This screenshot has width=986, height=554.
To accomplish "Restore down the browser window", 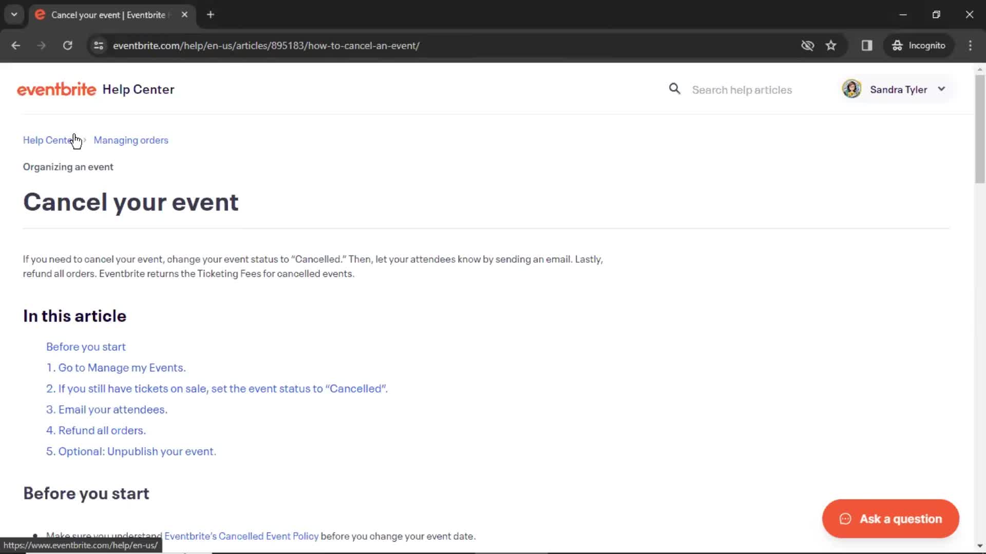I will point(936,14).
